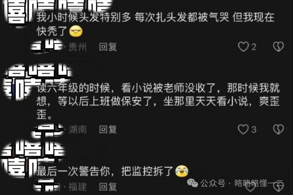Screen dimensions: 293x195
Task: Select the 湖南 location label
Action: tap(78, 129)
